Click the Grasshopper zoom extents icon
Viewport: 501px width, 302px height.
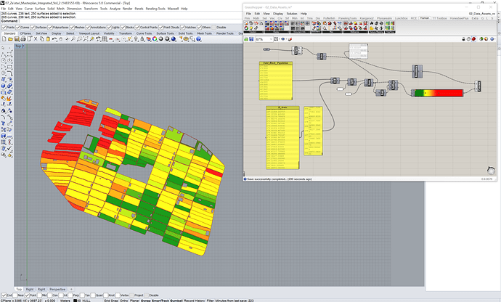(276, 39)
